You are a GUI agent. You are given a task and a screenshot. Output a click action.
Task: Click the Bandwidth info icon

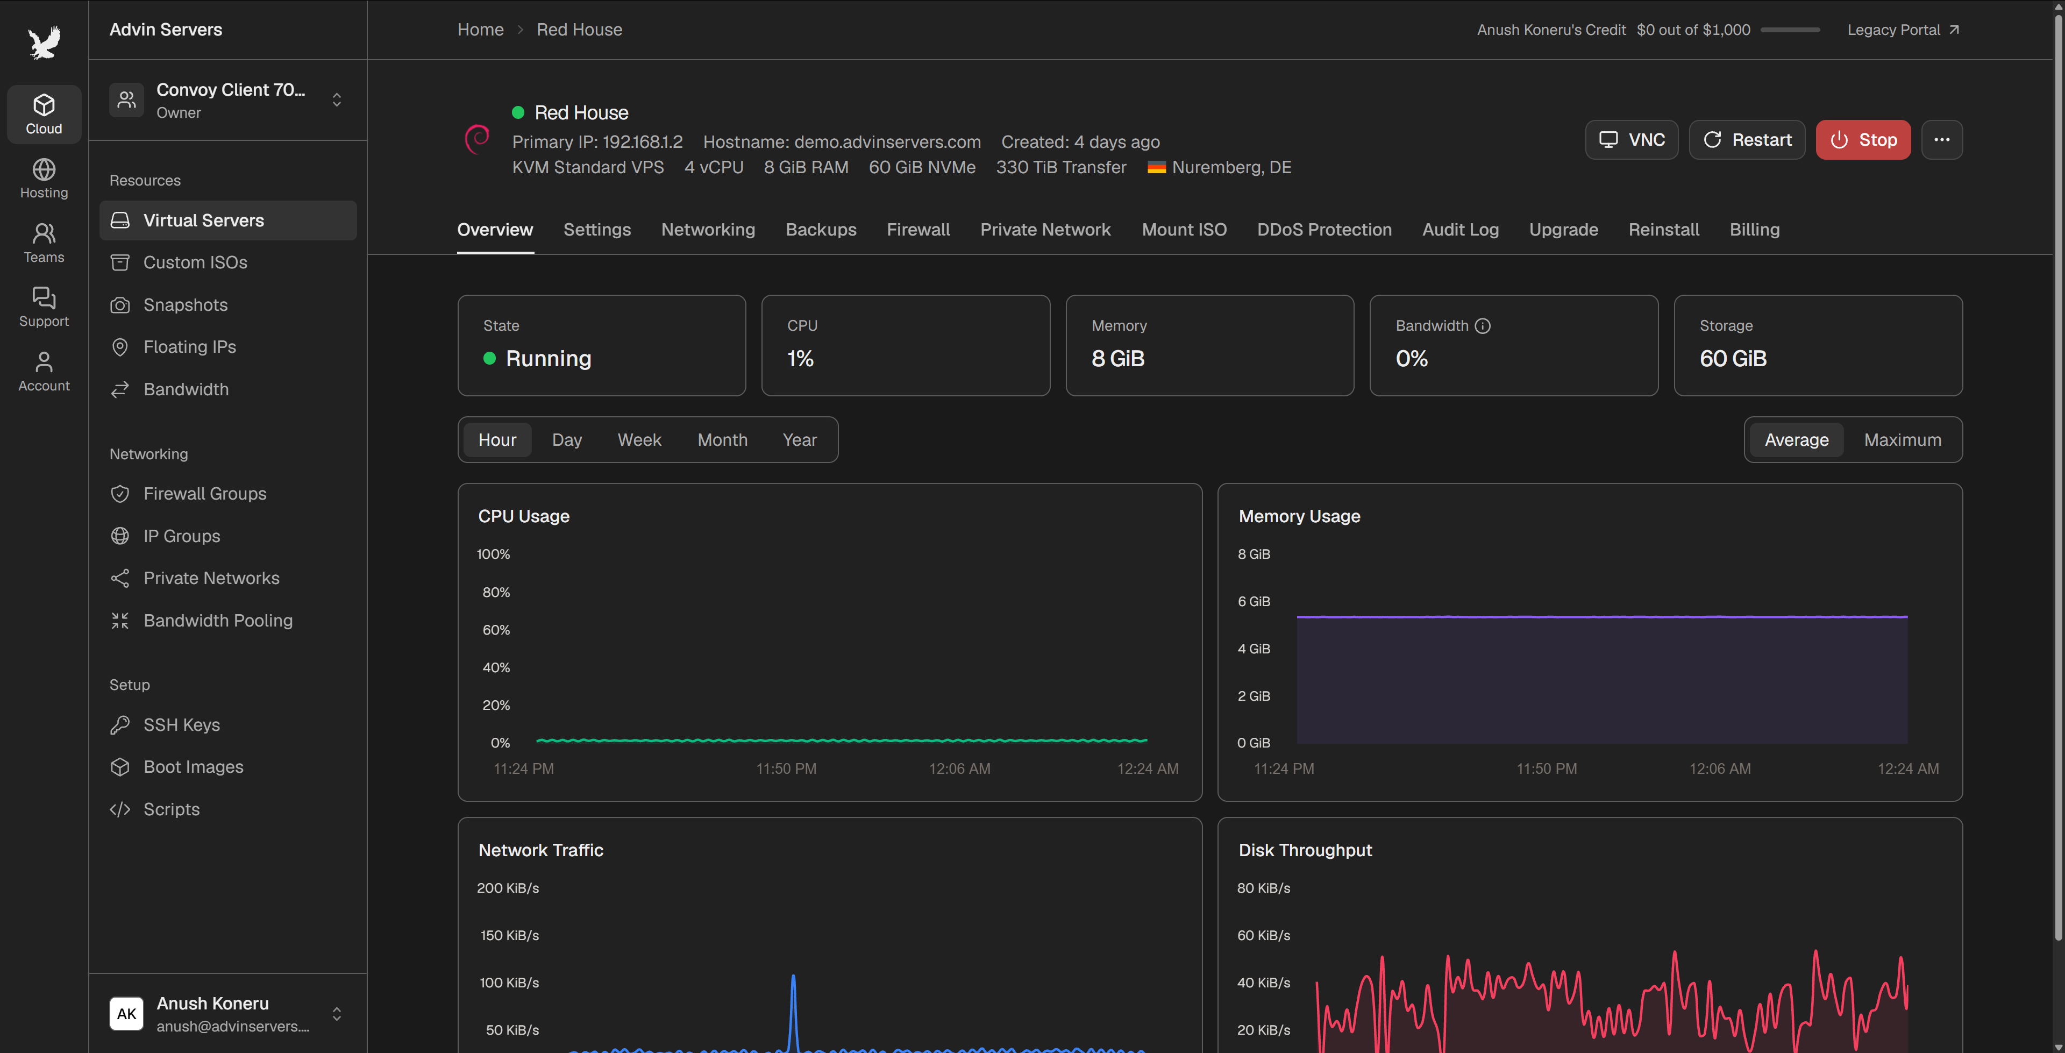point(1483,325)
